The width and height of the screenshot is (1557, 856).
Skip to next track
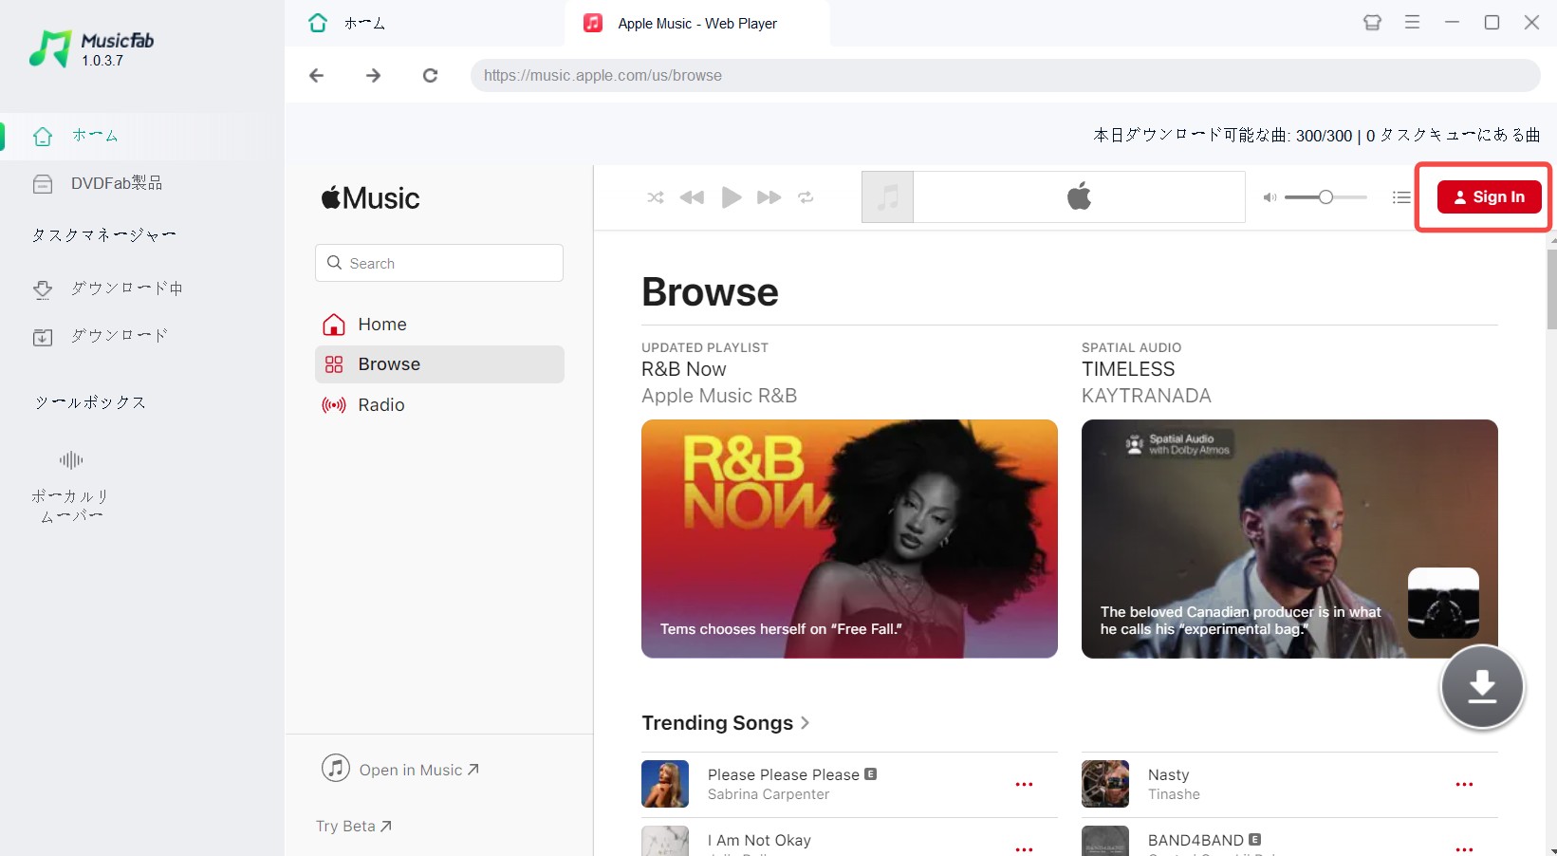(x=769, y=197)
